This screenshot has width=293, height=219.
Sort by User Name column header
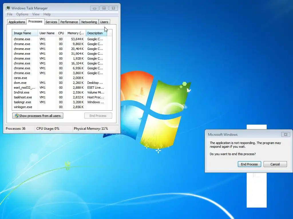pyautogui.click(x=47, y=33)
